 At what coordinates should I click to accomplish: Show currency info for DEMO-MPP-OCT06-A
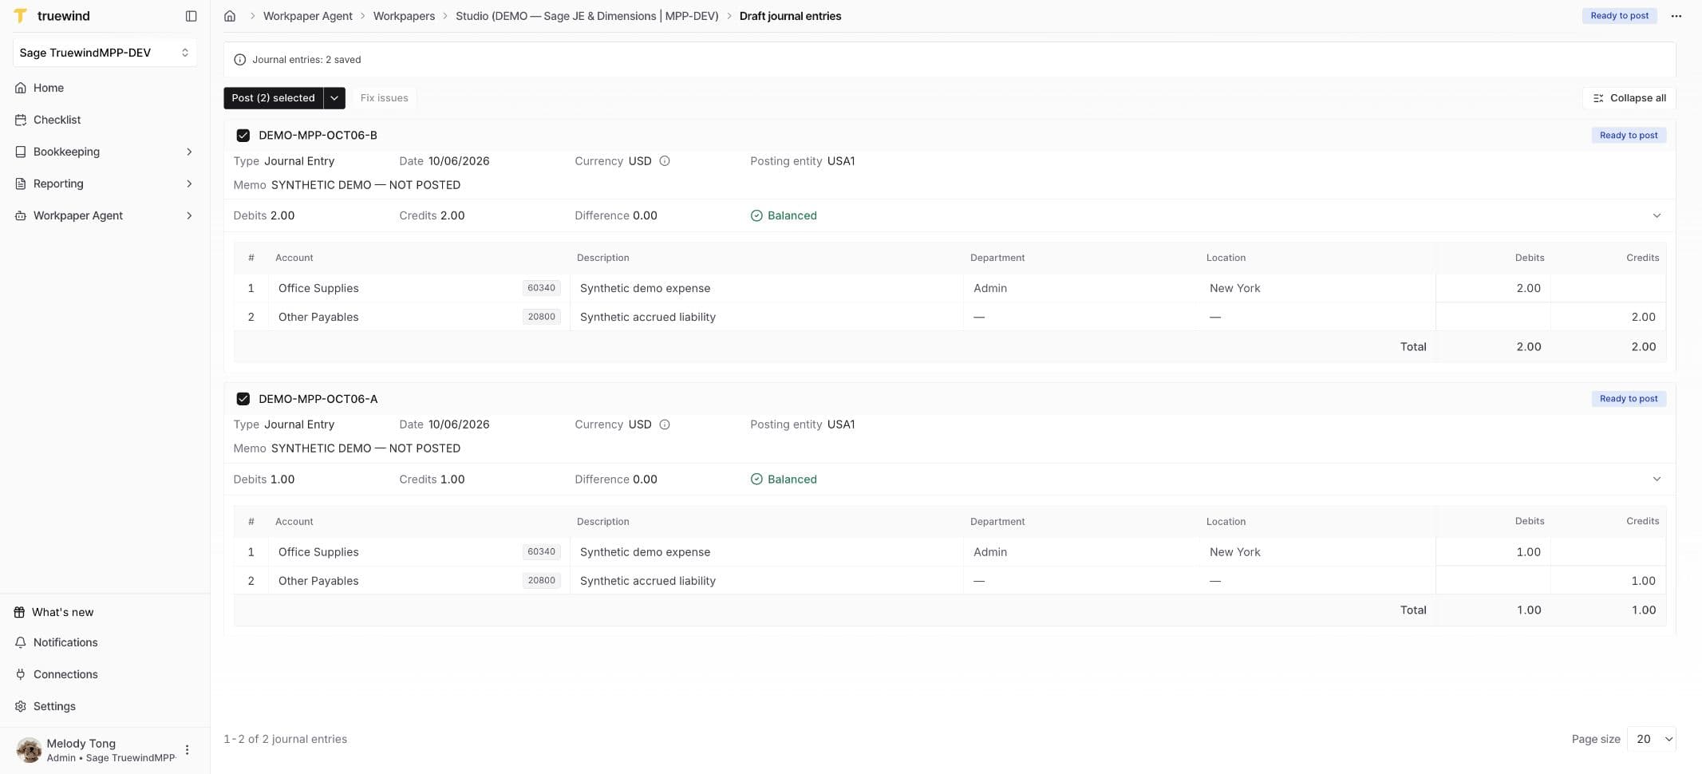(665, 425)
